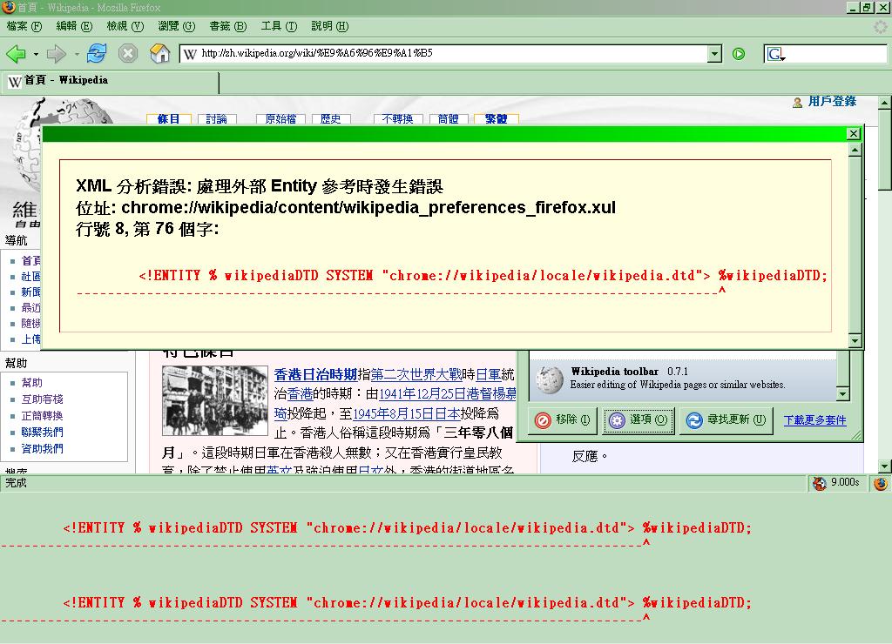Go back with the green arrow
Screen dimensions: 892x644
click(x=16, y=54)
